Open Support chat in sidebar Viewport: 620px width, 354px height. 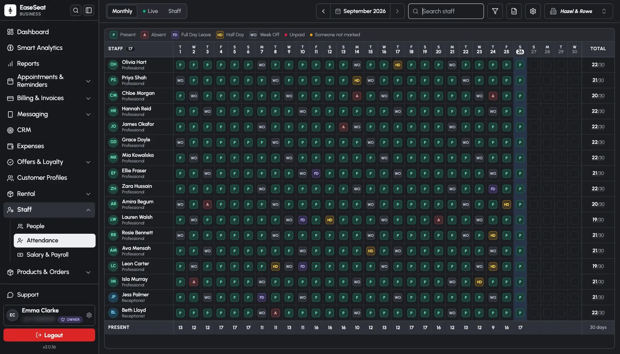click(x=50, y=295)
